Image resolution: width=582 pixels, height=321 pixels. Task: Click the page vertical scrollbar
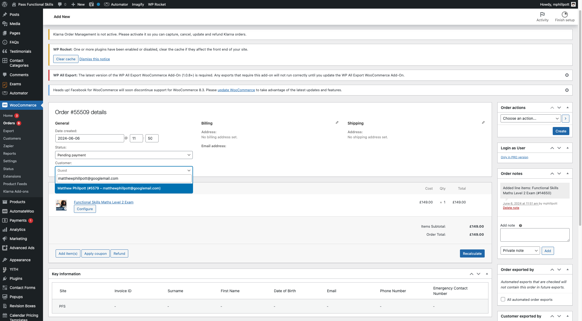580,118
